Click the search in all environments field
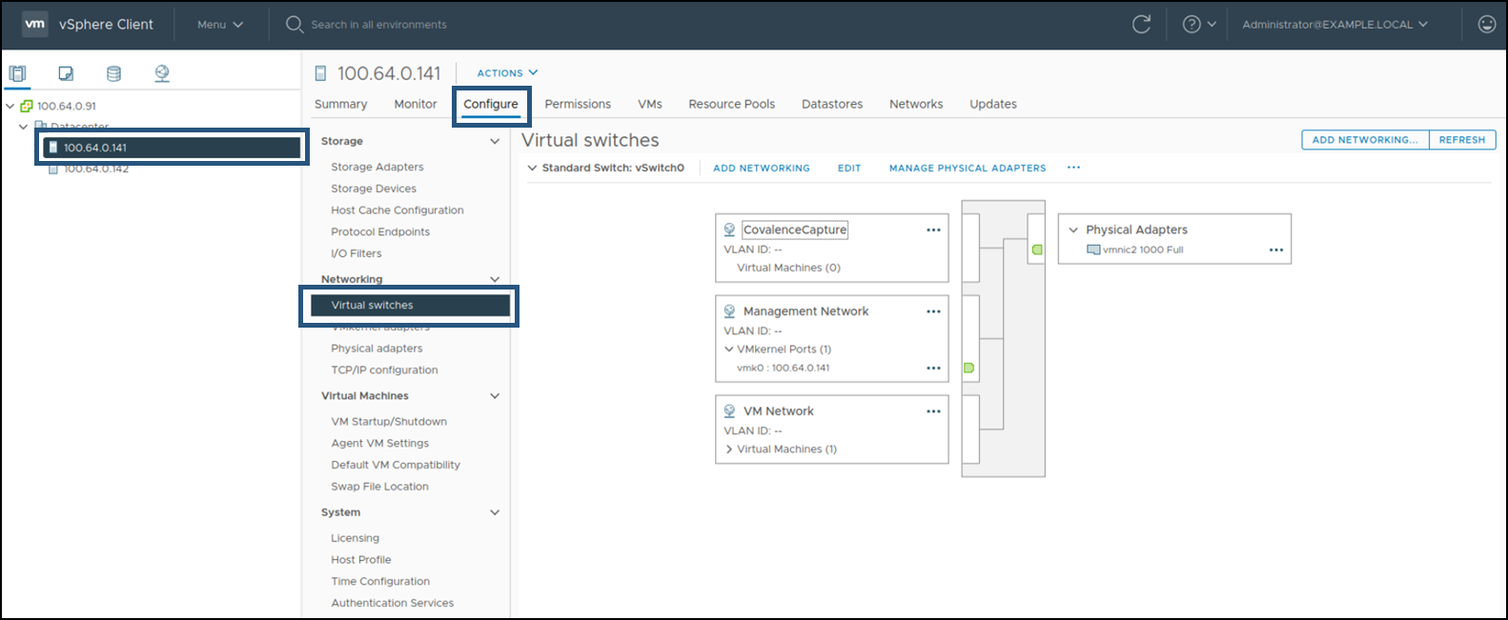Screen dimensions: 1508x620 tap(378, 25)
